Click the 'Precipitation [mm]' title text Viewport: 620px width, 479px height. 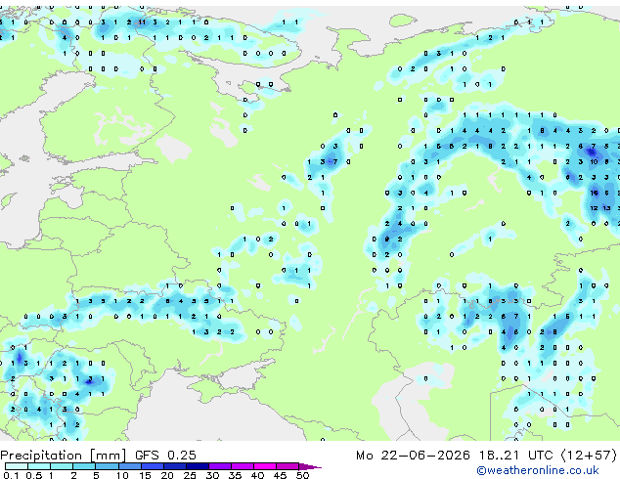click(x=64, y=456)
